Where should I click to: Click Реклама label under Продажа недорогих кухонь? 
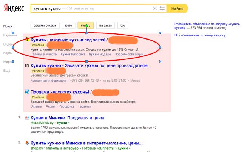point(38,97)
